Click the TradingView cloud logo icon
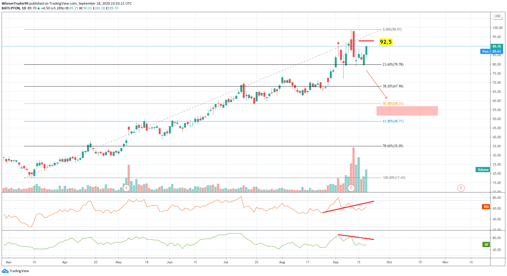Image resolution: width=507 pixels, height=276 pixels. pos(5,271)
